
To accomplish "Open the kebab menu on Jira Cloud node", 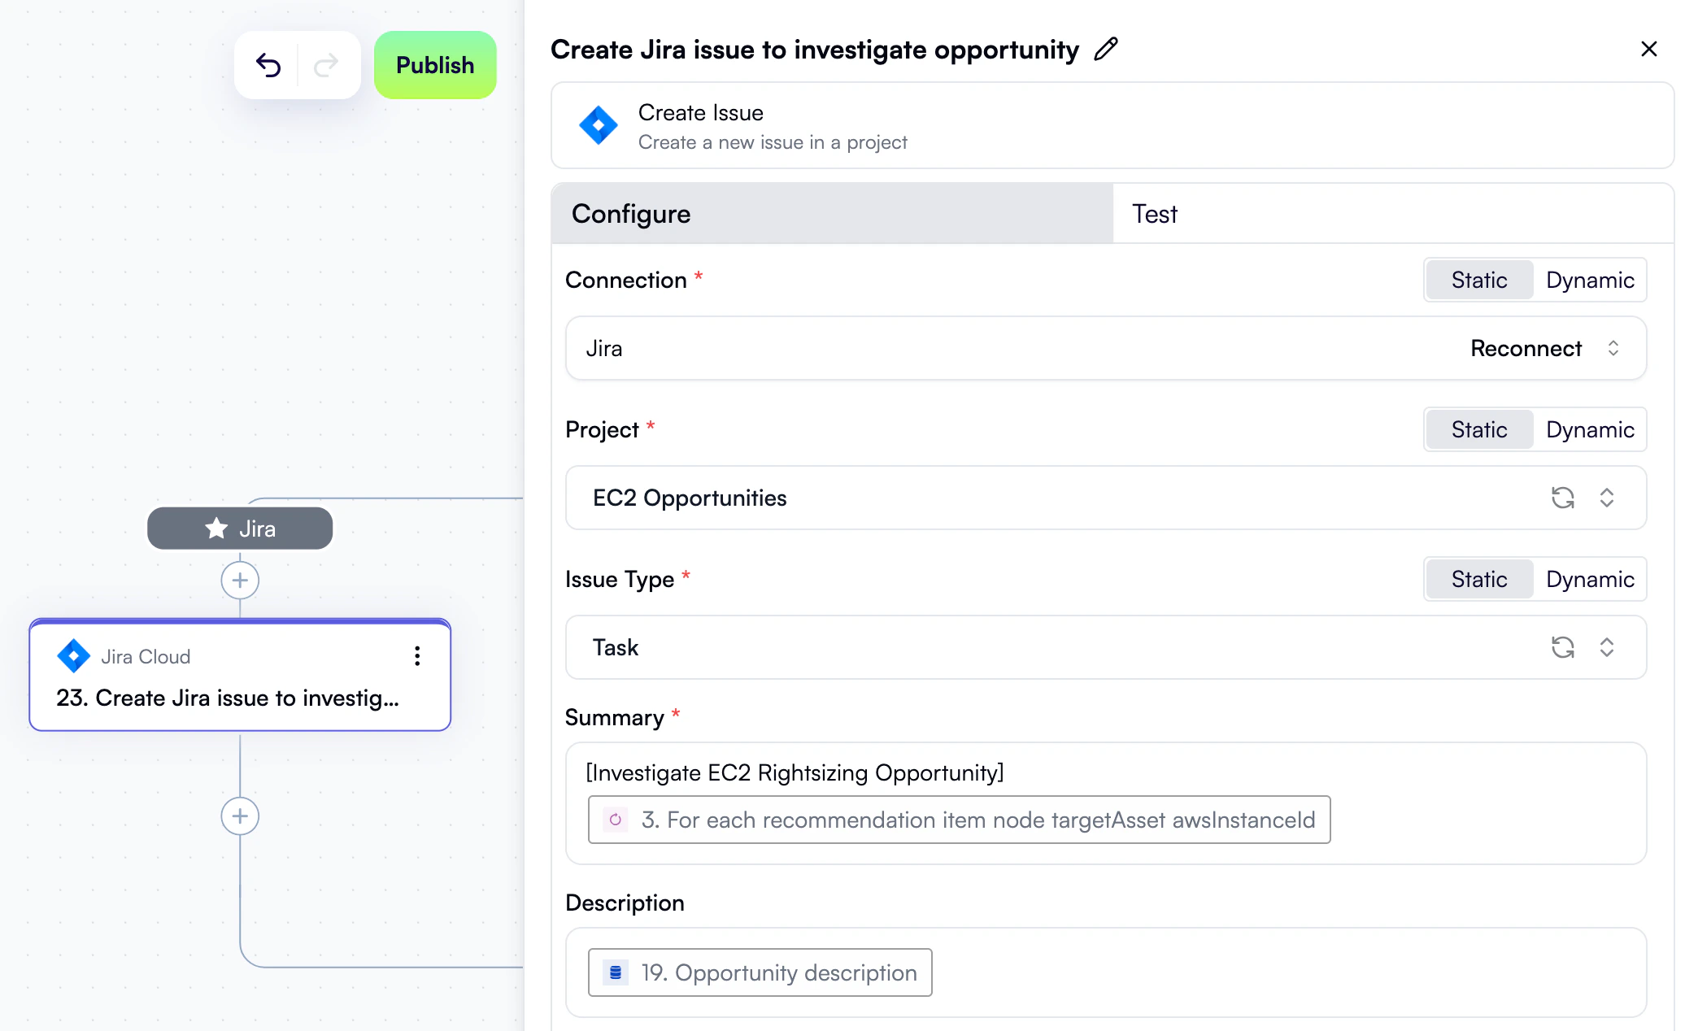I will (x=417, y=656).
